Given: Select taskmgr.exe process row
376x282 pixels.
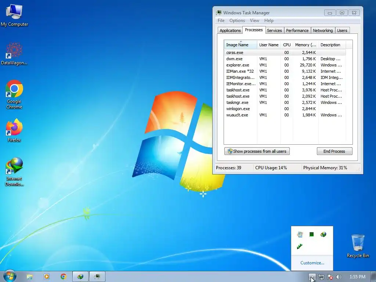Looking at the screenshot, I should 285,102.
